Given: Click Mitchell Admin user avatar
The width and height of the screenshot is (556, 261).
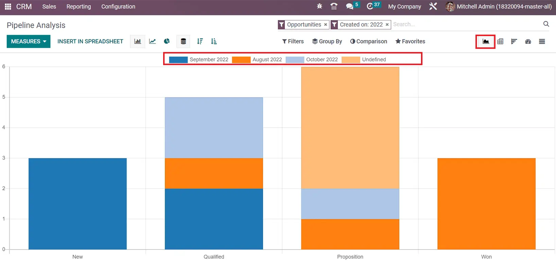Looking at the screenshot, I should pyautogui.click(x=450, y=6).
